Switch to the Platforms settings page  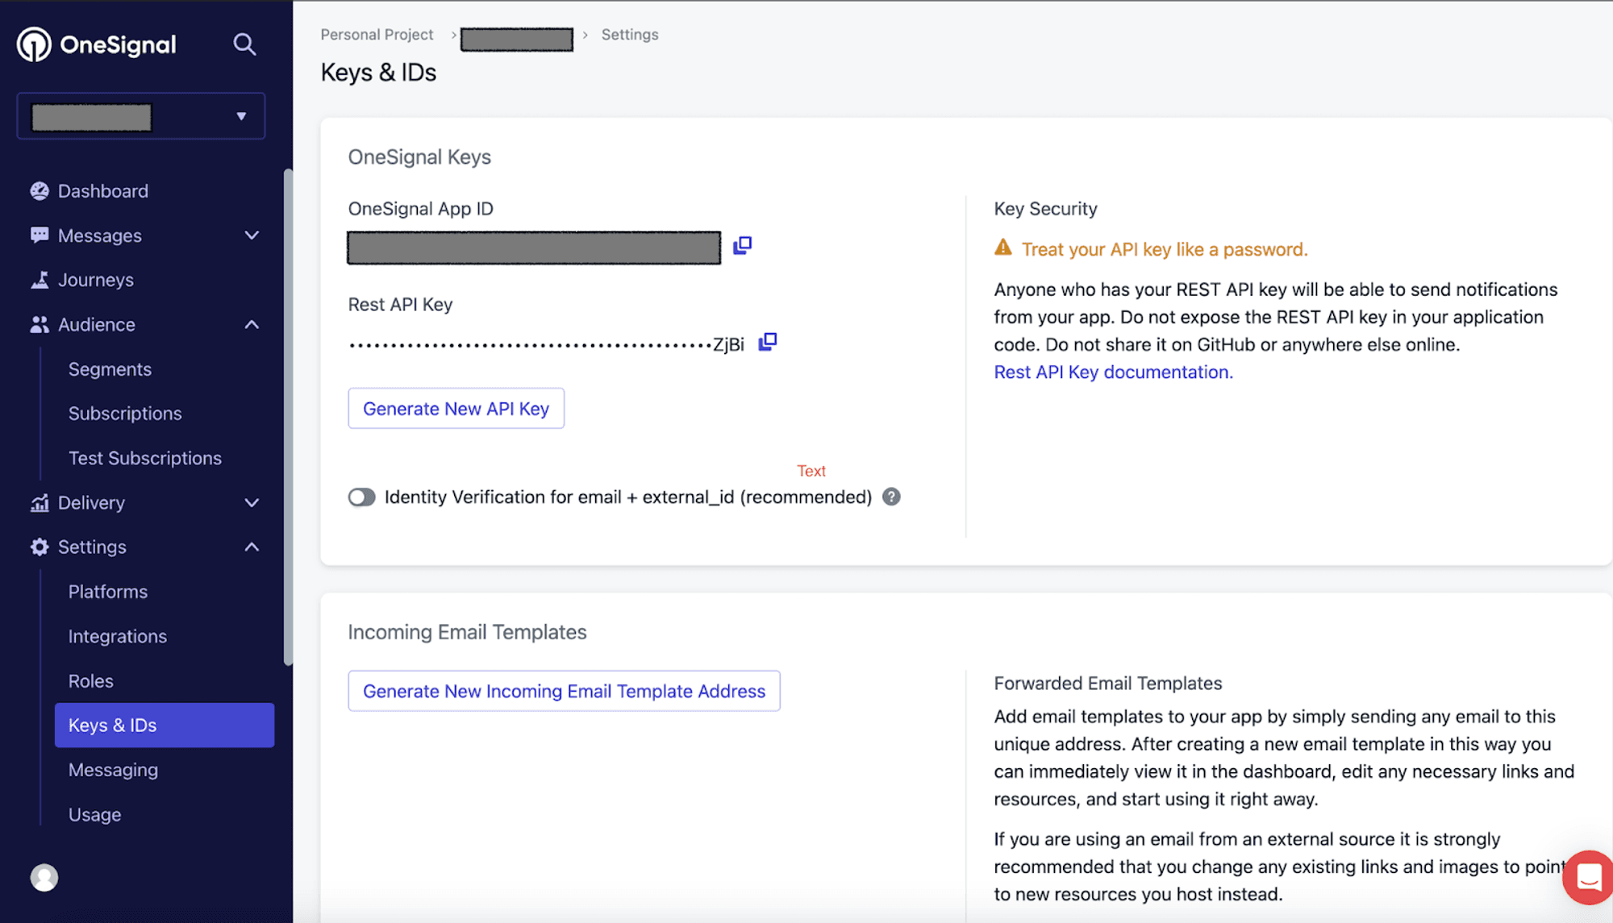pyautogui.click(x=107, y=591)
